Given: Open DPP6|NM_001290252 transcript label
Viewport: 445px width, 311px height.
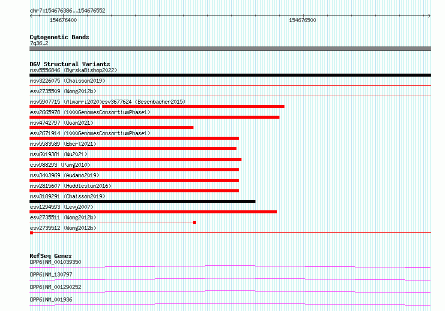Looking at the screenshot, I should [x=55, y=287].
